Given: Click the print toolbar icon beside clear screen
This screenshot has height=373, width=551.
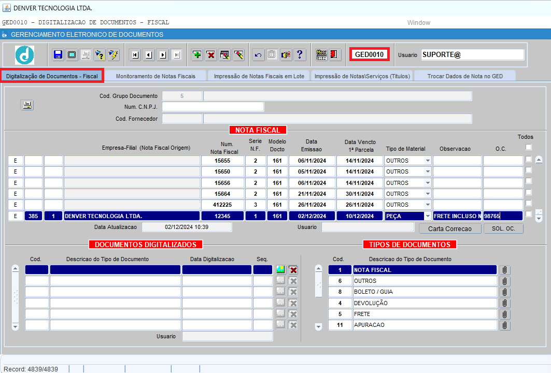Looking at the screenshot, I should pyautogui.click(x=86, y=55).
